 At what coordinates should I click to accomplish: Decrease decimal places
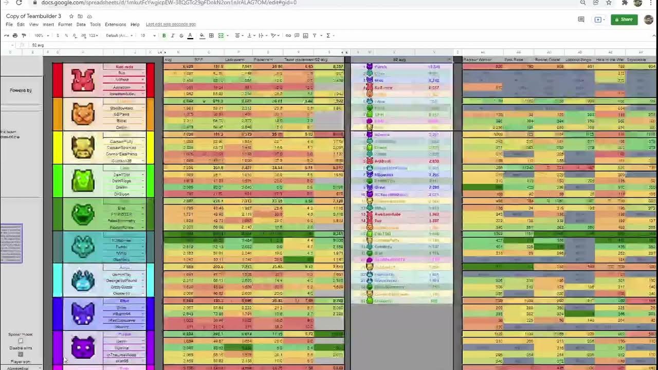[x=75, y=35]
